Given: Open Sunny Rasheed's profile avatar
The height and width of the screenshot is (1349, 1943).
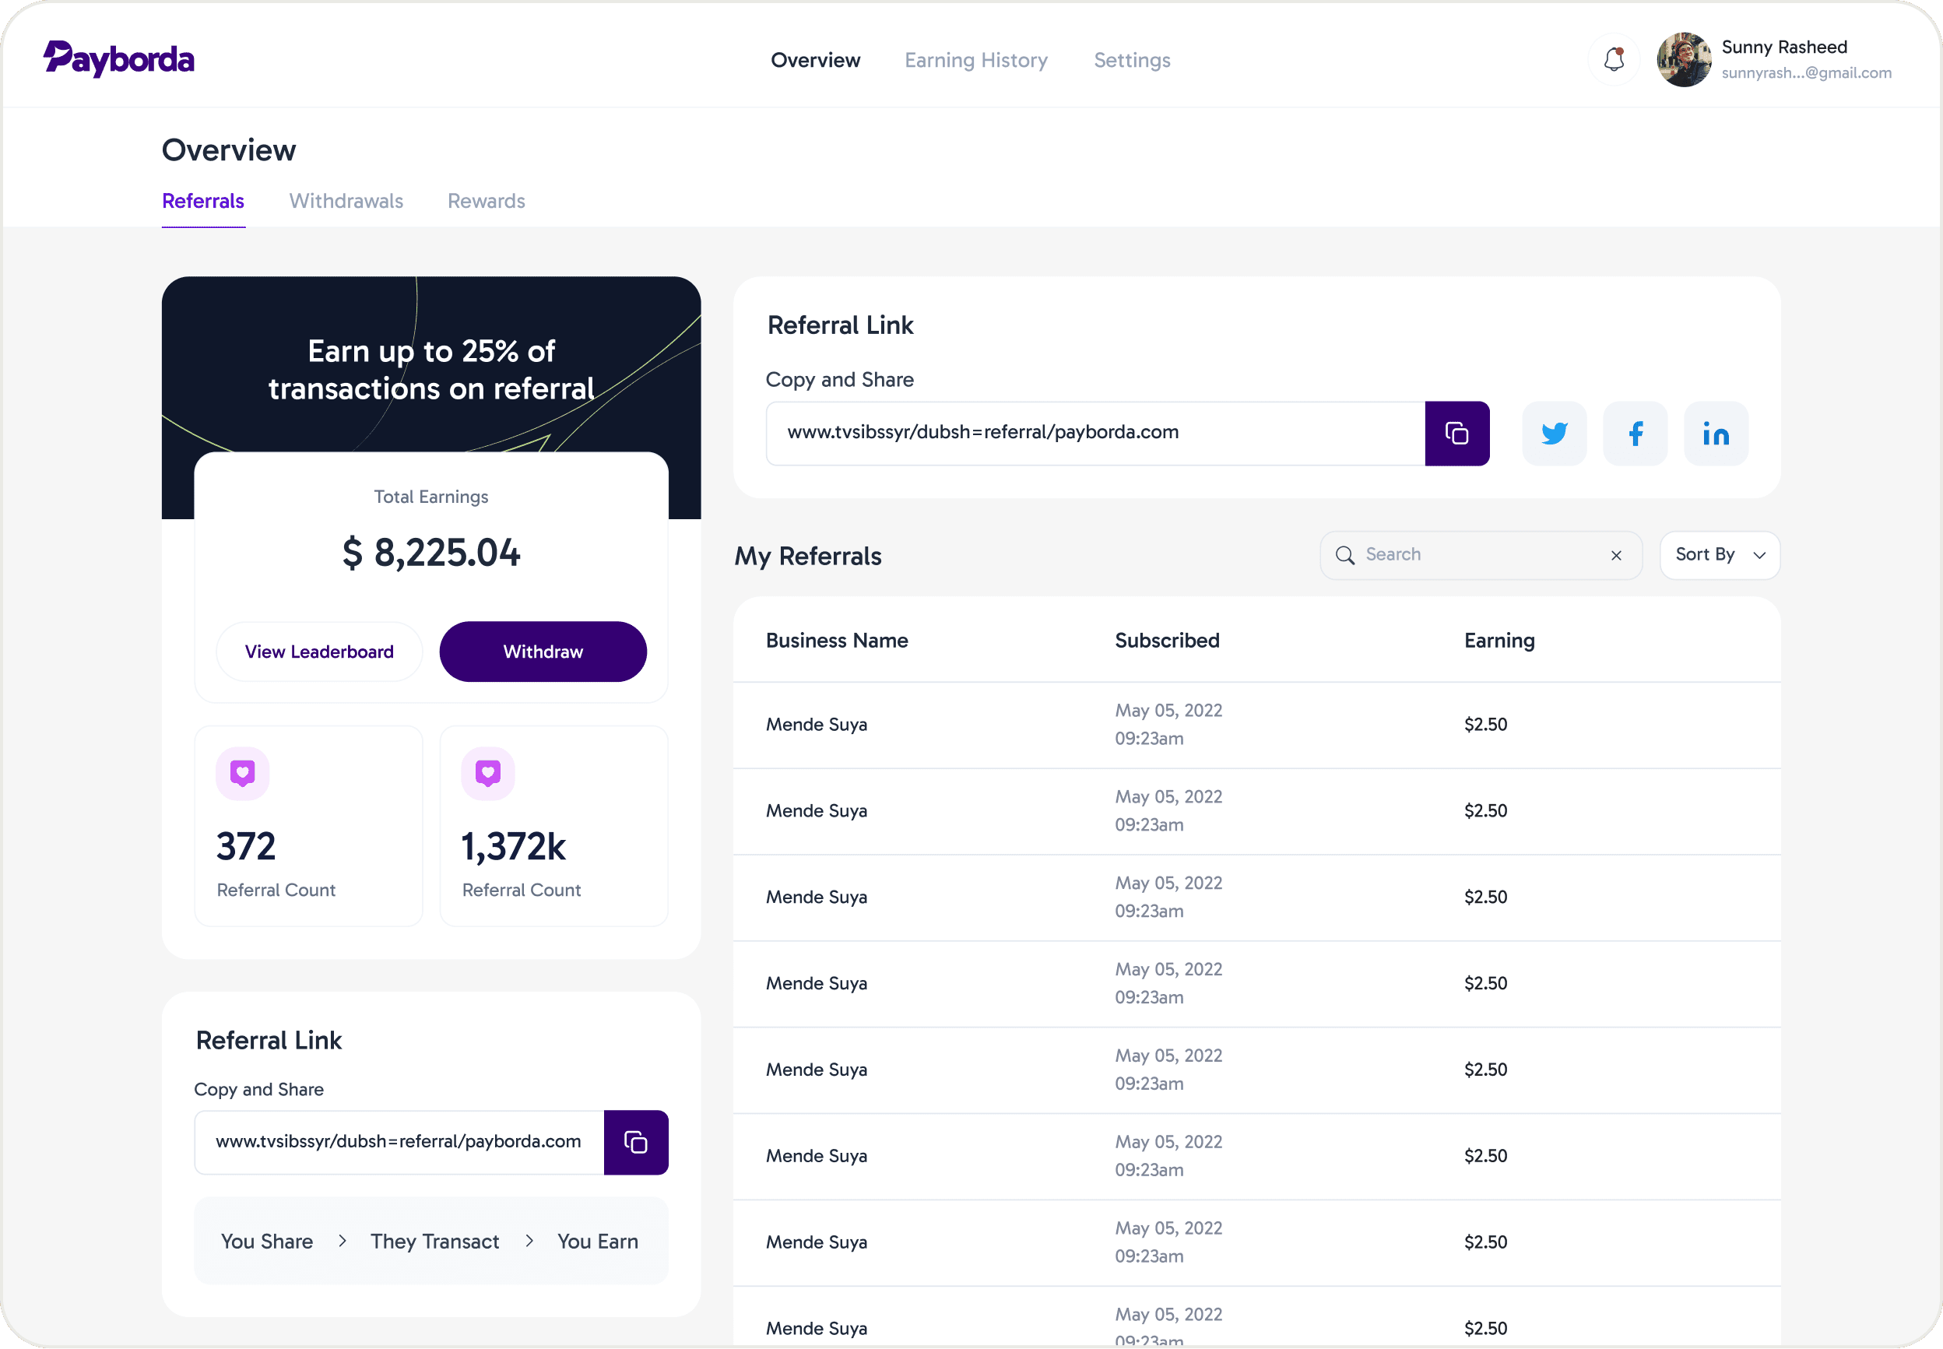Looking at the screenshot, I should coord(1684,59).
